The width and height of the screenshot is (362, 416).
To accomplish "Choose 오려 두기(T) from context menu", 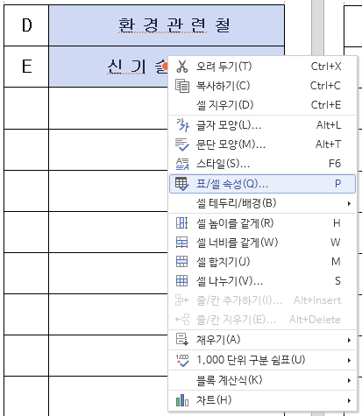I will (262, 67).
